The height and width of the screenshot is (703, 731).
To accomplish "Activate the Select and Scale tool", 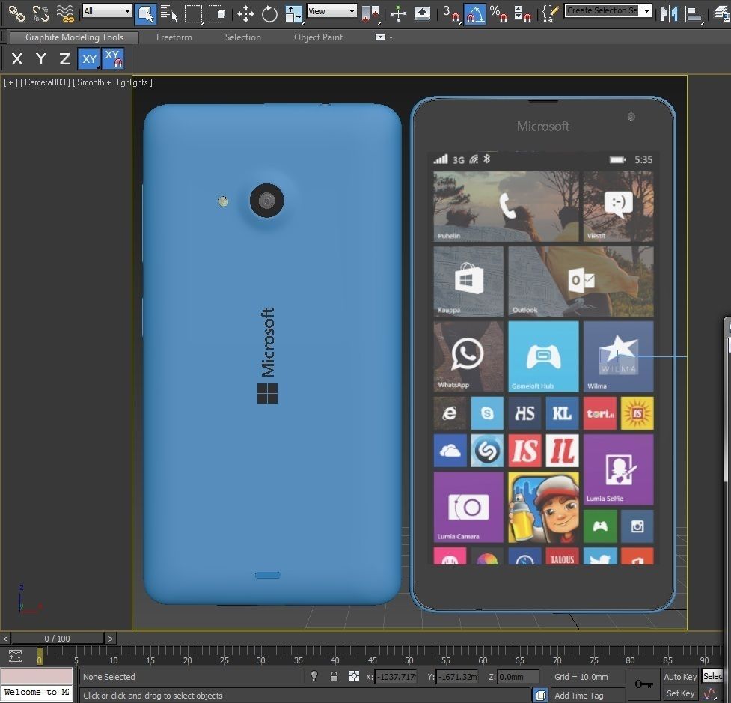I will (293, 14).
